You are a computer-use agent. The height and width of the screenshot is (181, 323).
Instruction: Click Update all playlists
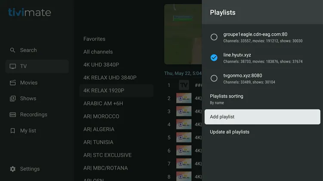(262, 132)
